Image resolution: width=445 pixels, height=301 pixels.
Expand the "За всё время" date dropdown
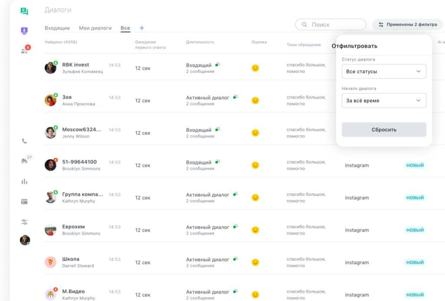point(384,101)
